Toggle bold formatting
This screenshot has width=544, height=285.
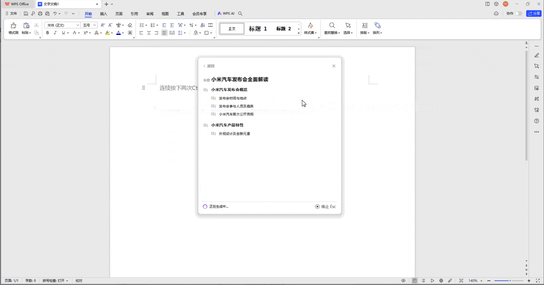coord(47,32)
